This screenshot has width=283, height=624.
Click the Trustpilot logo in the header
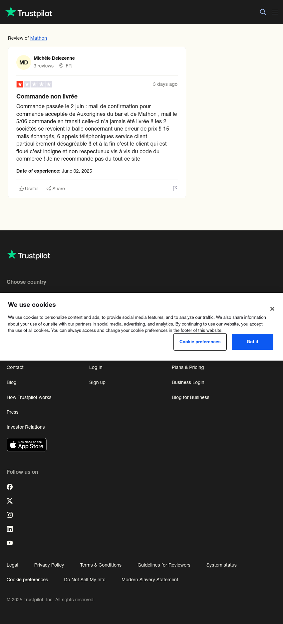point(29,12)
